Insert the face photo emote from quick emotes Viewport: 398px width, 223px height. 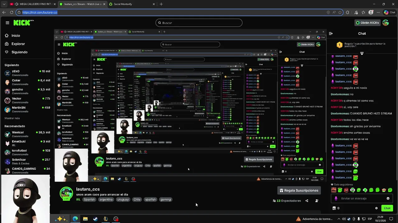334,190
